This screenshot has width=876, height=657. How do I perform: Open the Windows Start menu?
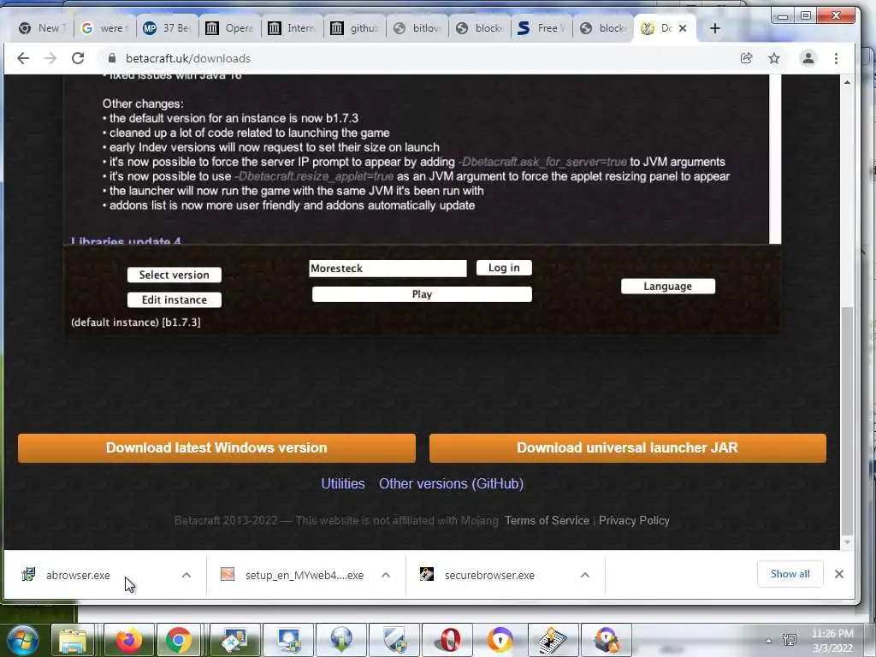pyautogui.click(x=23, y=640)
